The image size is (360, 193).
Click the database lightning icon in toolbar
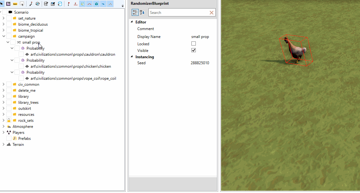point(60,4)
